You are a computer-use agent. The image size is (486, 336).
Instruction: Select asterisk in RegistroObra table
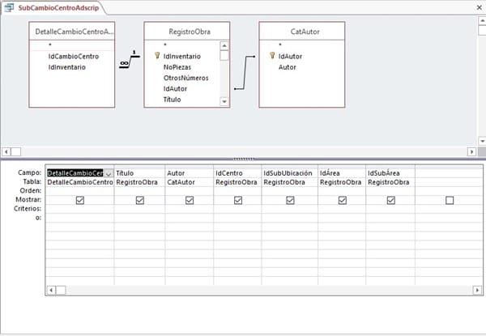165,45
